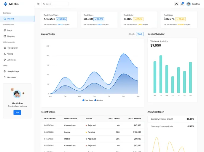Click the blue Pro button
This screenshot has width=204, height=152.
(17, 113)
